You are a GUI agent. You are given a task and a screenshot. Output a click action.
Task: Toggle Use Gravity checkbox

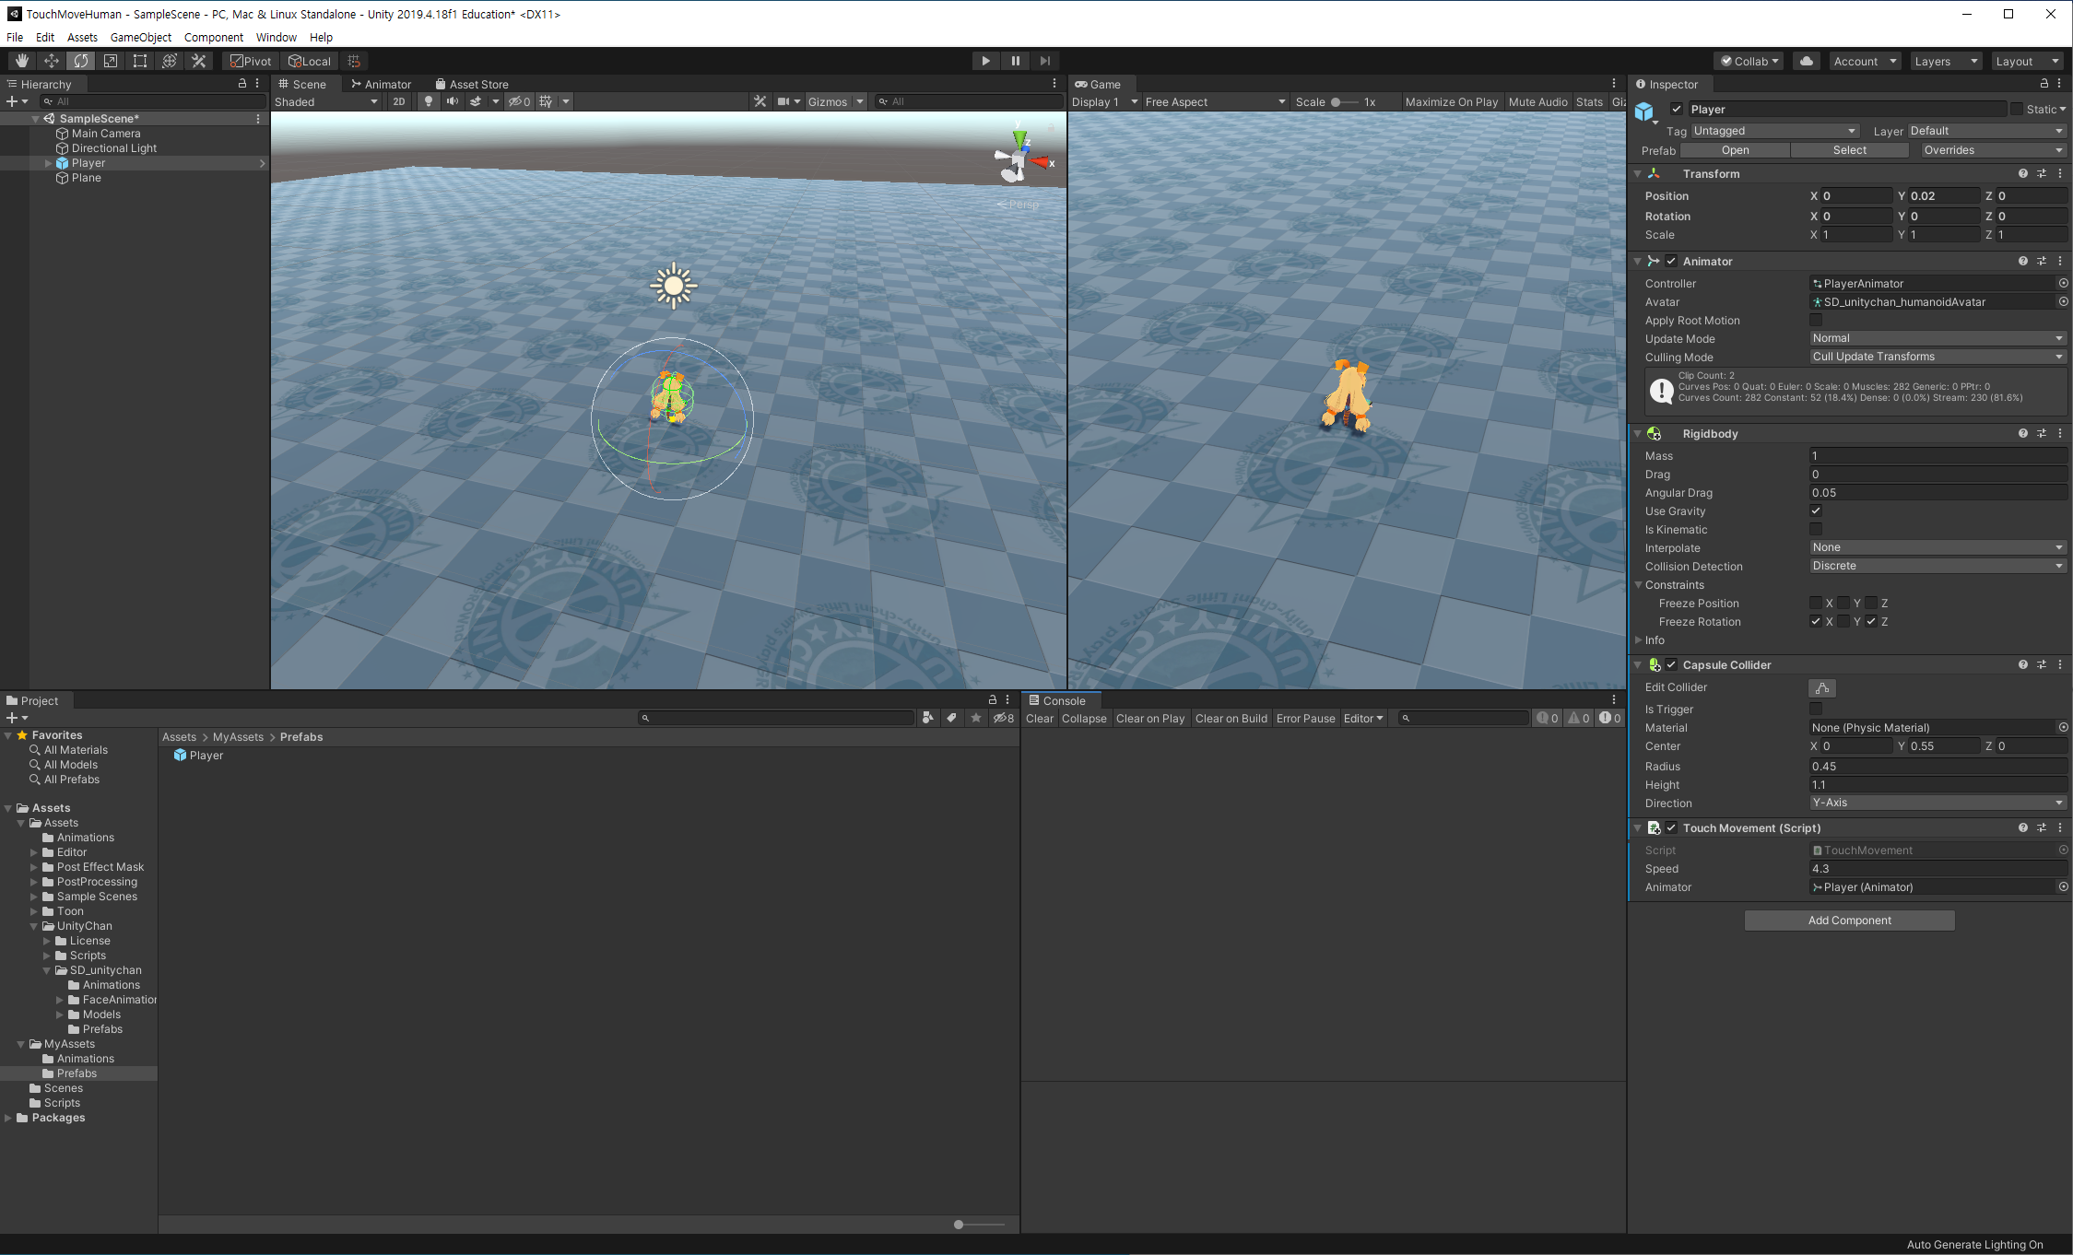pos(1815,511)
